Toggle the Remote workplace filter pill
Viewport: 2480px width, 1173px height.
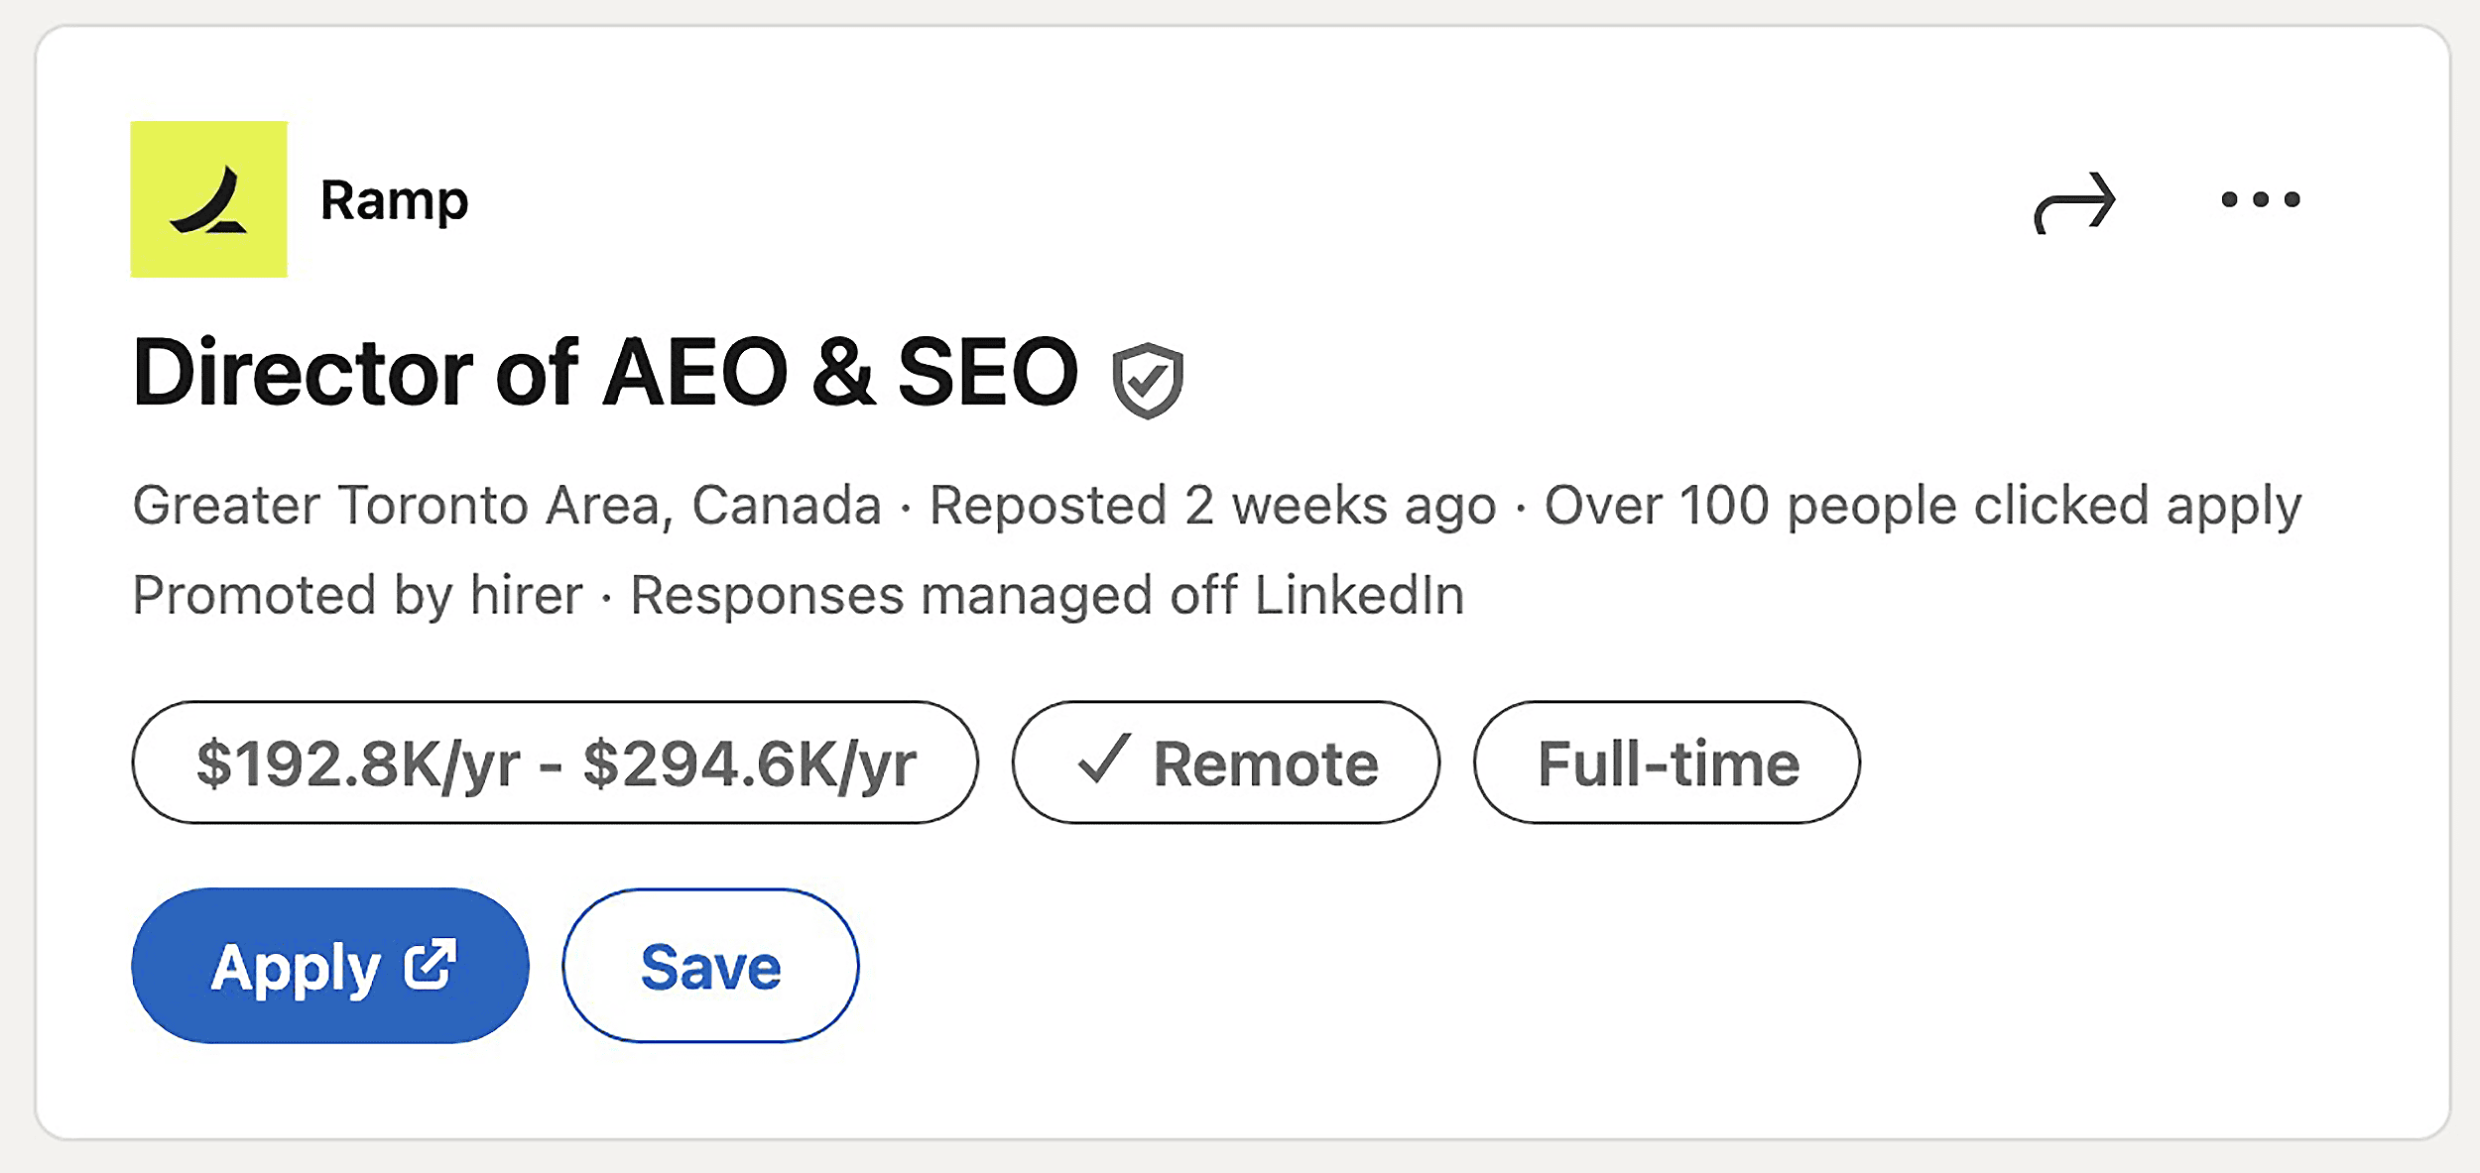click(1226, 762)
